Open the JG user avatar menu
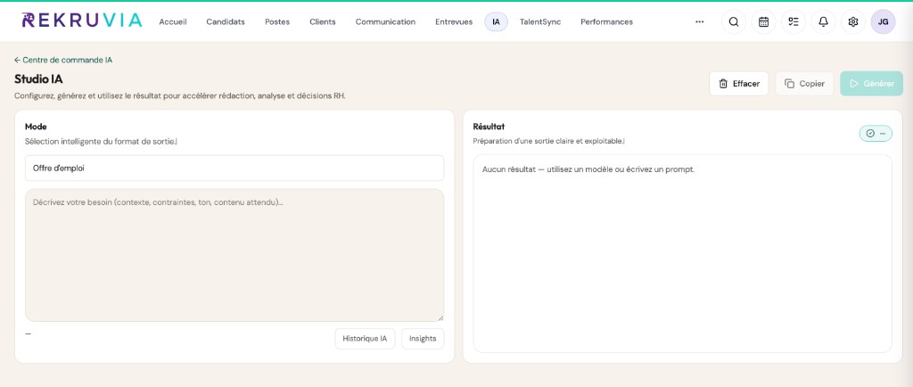Image resolution: width=913 pixels, height=387 pixels. tap(883, 22)
